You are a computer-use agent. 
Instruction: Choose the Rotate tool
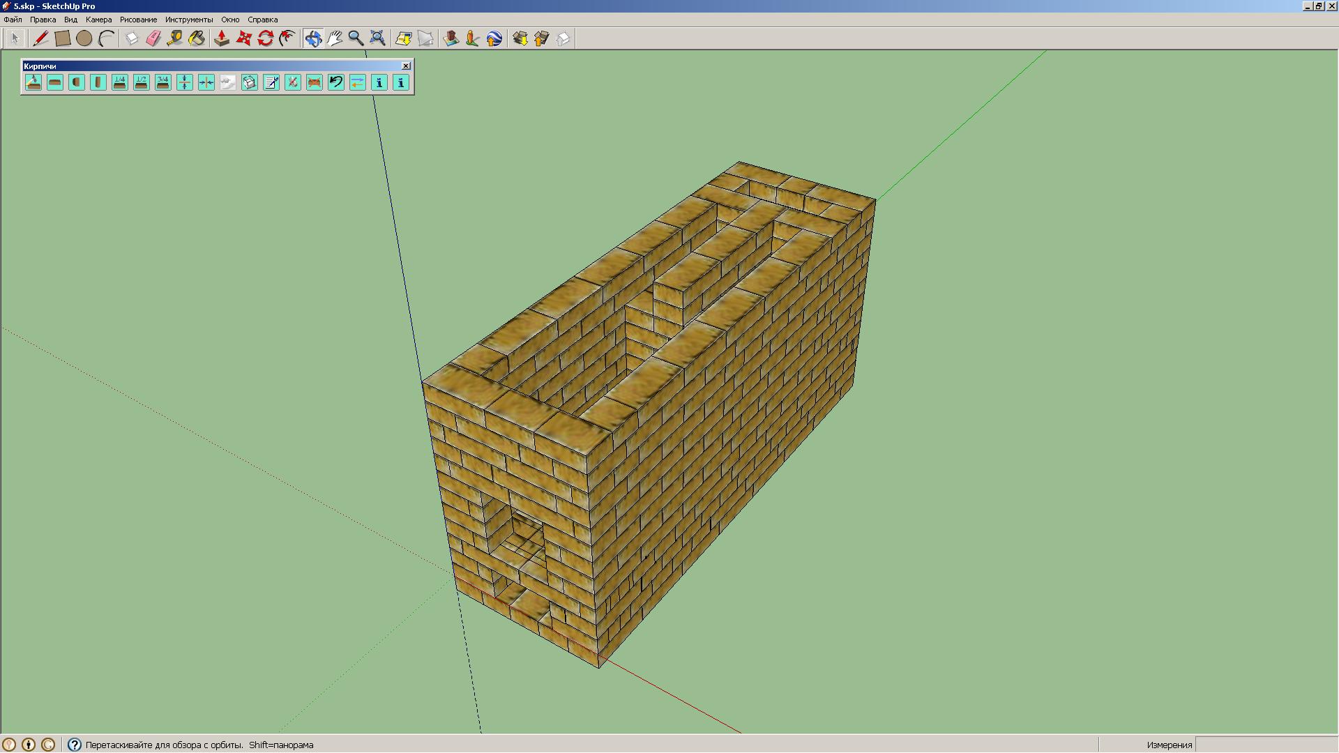click(x=265, y=38)
